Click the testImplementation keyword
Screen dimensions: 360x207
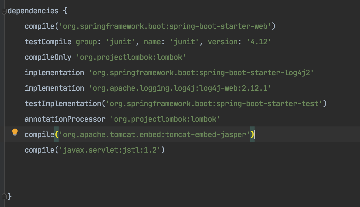tap(63, 103)
